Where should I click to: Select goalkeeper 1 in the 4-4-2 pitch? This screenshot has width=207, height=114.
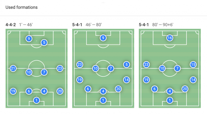(x=37, y=100)
